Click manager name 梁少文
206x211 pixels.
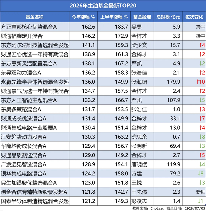[x=139, y=45]
